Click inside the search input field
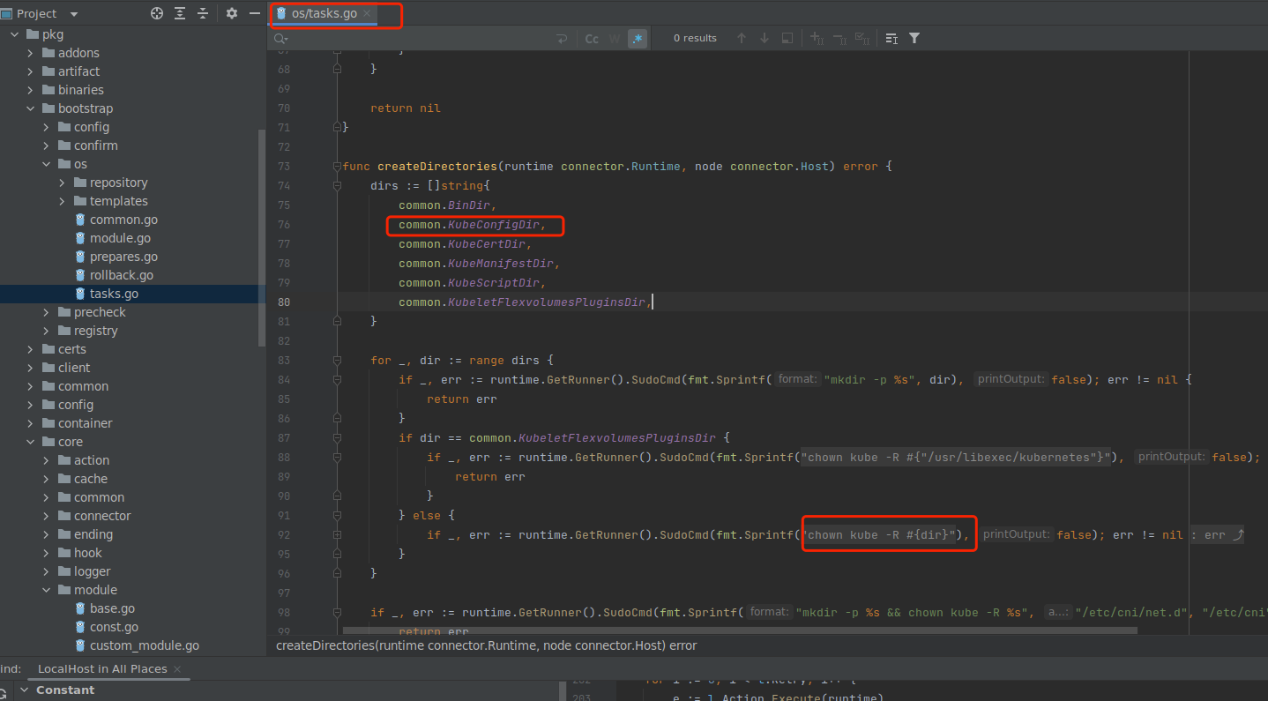 pyautogui.click(x=423, y=38)
